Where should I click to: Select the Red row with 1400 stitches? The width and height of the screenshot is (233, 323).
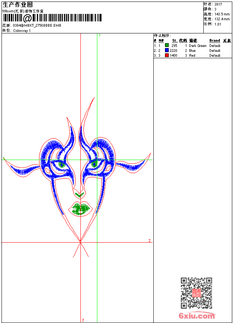(x=192, y=55)
